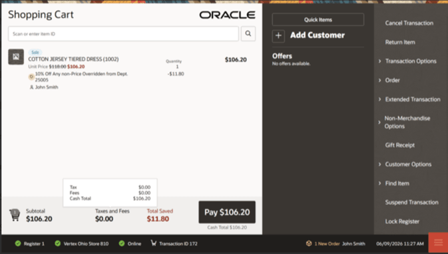Viewport: 448px width, 254px height.
Task: Click the cart icon beside Transaction ID 172
Action: 154,243
